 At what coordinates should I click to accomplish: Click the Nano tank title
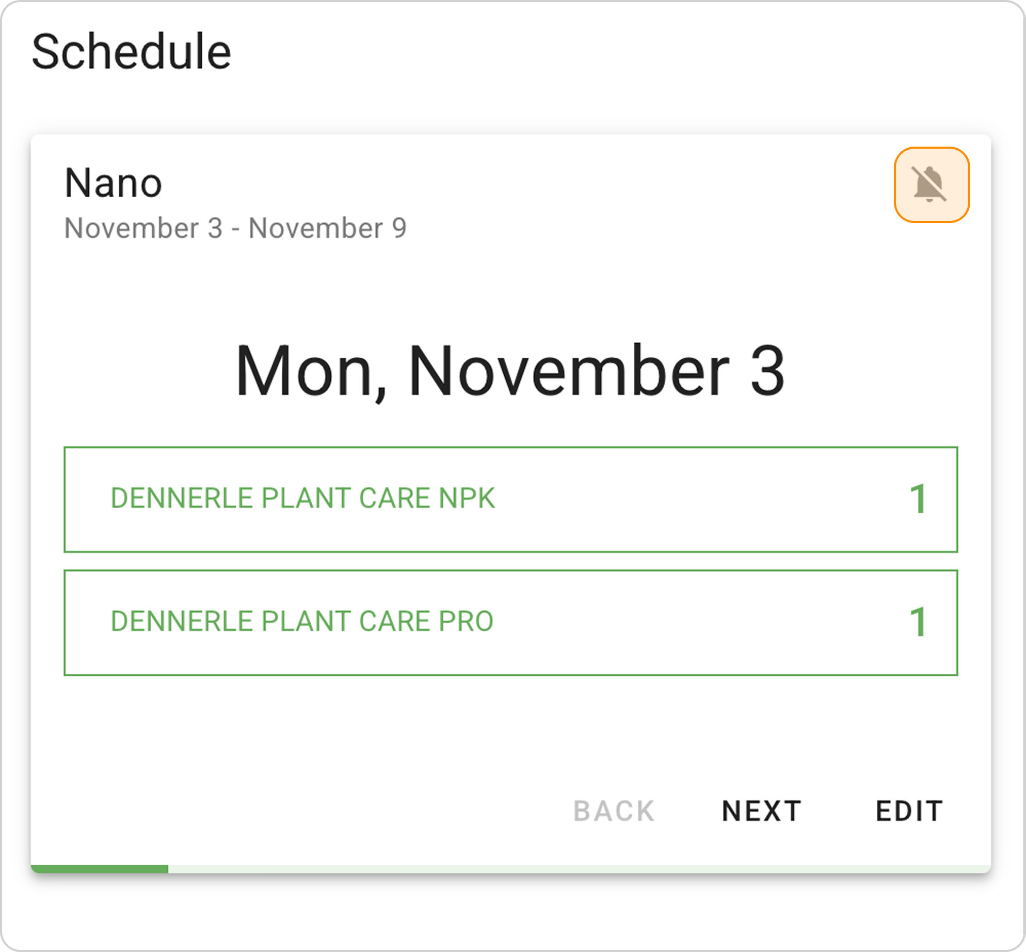(113, 183)
